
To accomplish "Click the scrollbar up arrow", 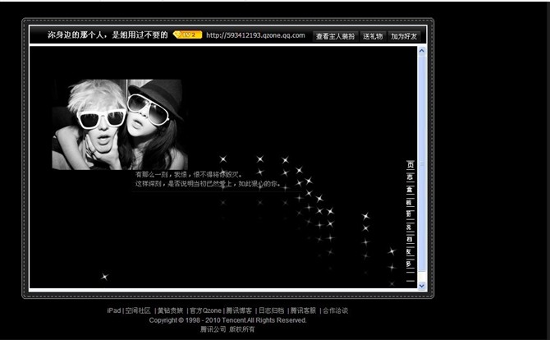I will click(x=422, y=51).
